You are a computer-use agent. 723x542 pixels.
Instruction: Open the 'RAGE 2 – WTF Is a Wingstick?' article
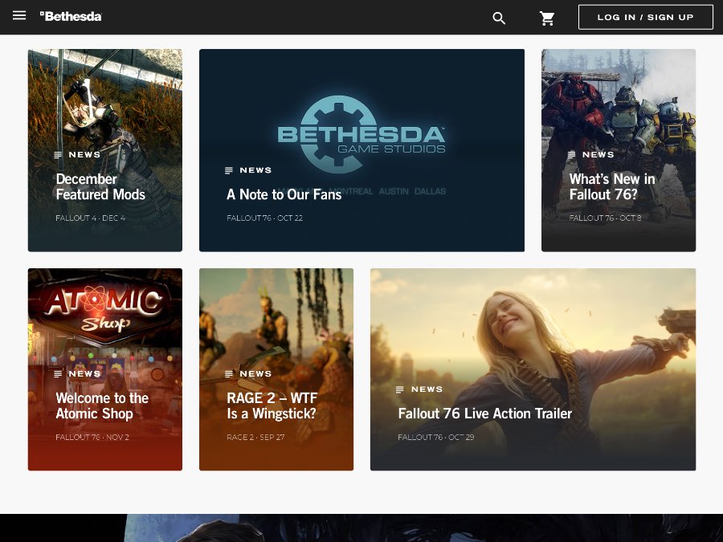(x=272, y=405)
